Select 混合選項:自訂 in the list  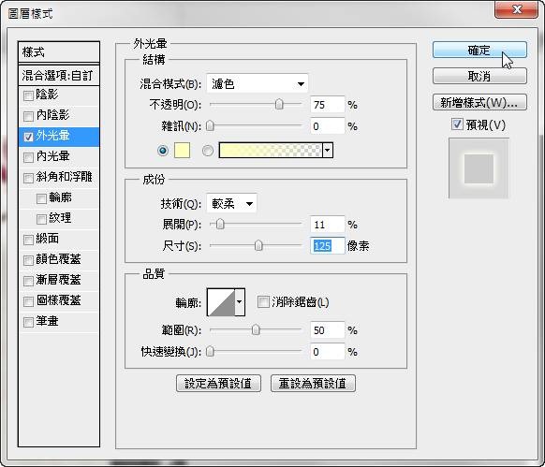[59, 75]
